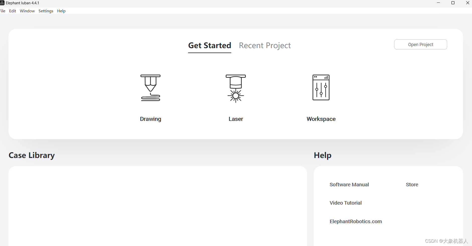Close the Elephant Luban window
This screenshot has height=246, width=472.
point(467,3)
